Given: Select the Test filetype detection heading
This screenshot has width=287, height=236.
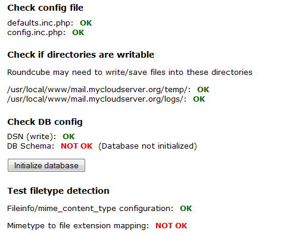Looking at the screenshot, I should pyautogui.click(x=58, y=191).
